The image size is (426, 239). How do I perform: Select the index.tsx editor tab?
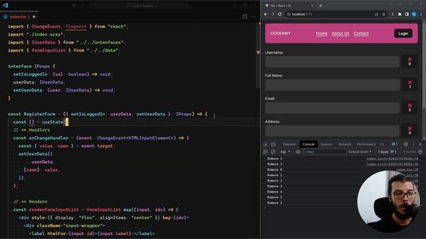[19, 17]
